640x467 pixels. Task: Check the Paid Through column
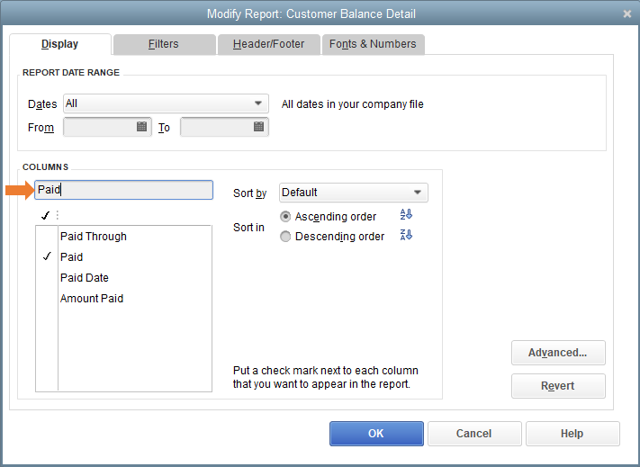[x=47, y=236]
